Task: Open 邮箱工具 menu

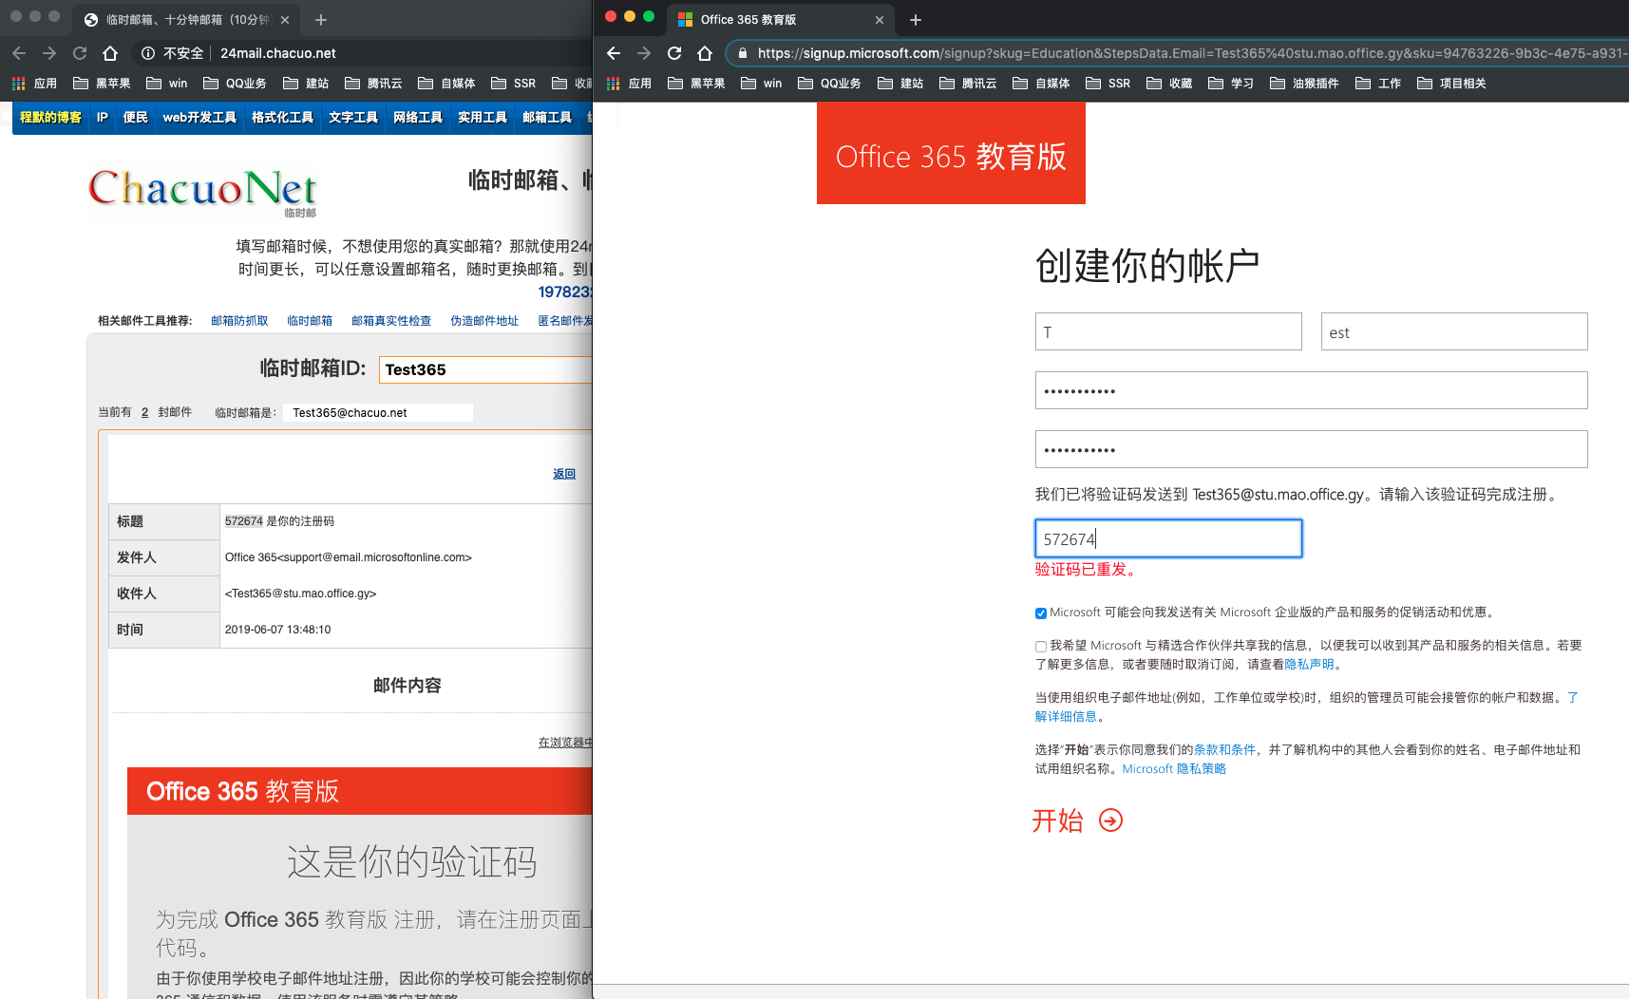Action: tap(547, 118)
